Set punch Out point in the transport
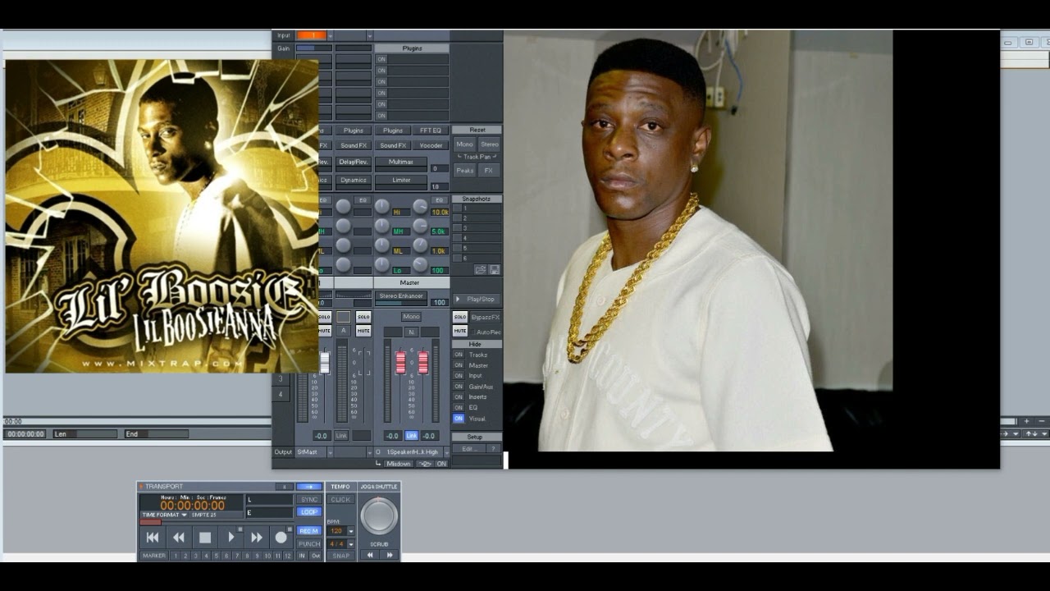This screenshot has height=591, width=1050. (x=315, y=556)
